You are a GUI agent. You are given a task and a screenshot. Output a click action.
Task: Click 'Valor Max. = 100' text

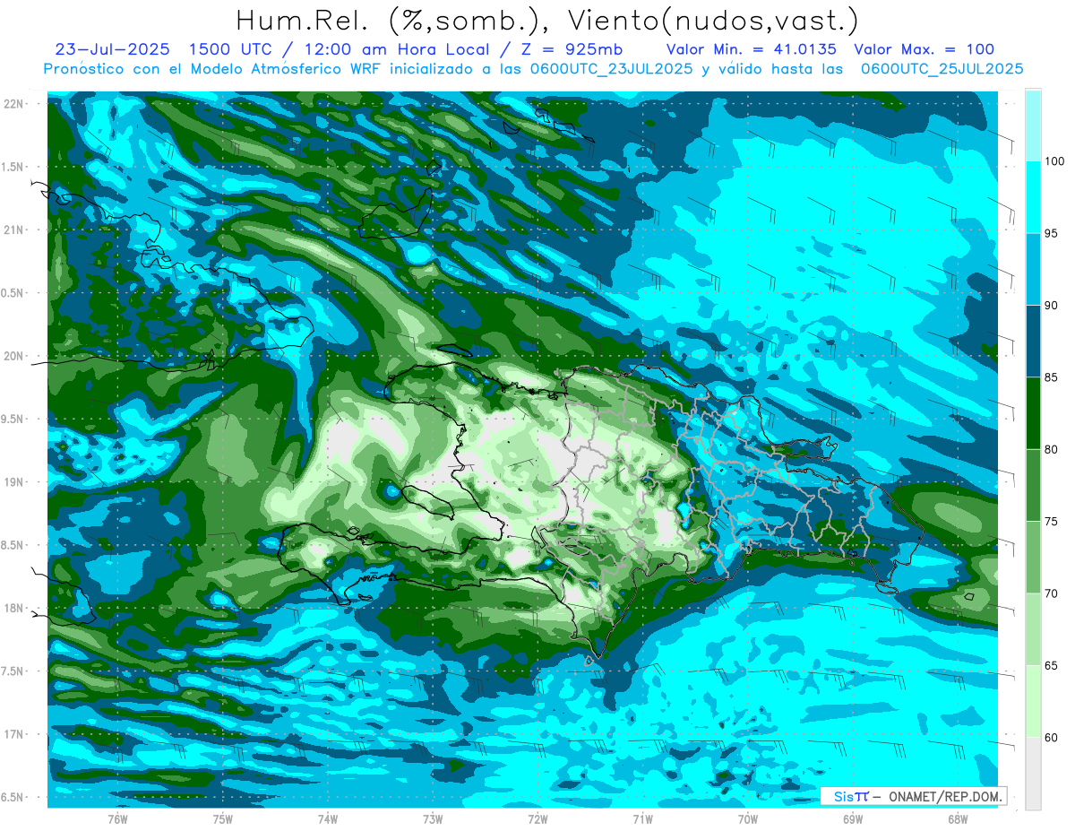924,49
